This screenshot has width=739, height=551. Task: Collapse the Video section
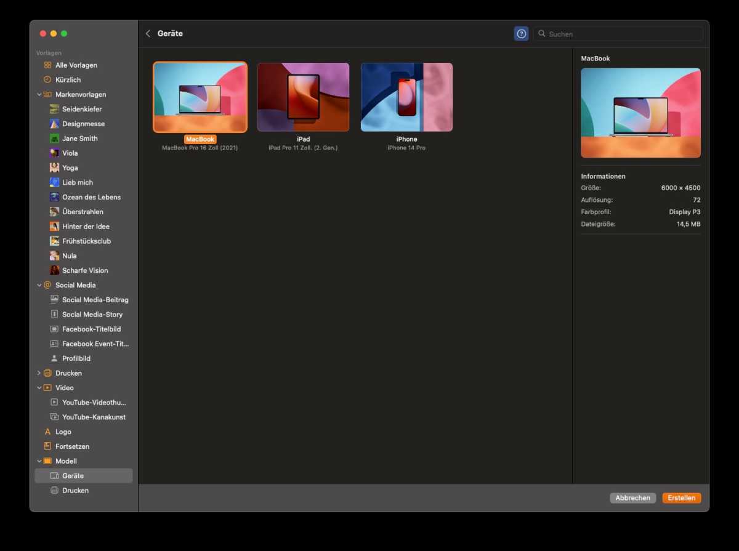coord(39,388)
